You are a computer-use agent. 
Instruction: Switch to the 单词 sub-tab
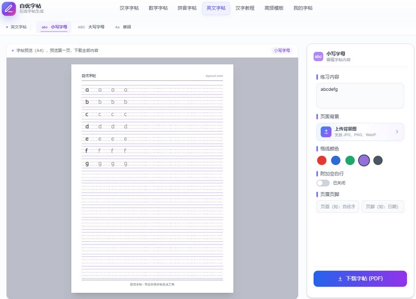coord(123,27)
